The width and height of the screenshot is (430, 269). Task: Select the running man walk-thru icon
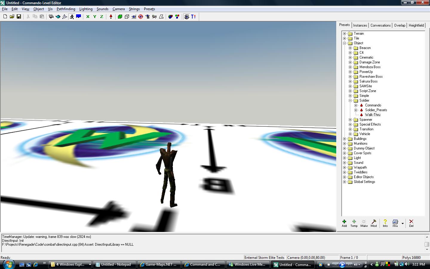pyautogui.click(x=72, y=17)
